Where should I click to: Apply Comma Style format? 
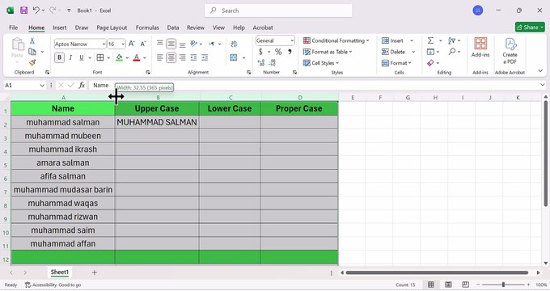290,52
